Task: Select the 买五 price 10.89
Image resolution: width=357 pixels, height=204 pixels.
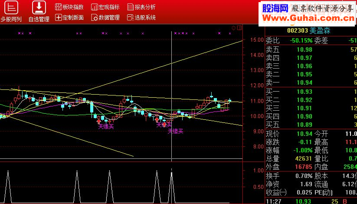Action: pos(305,125)
